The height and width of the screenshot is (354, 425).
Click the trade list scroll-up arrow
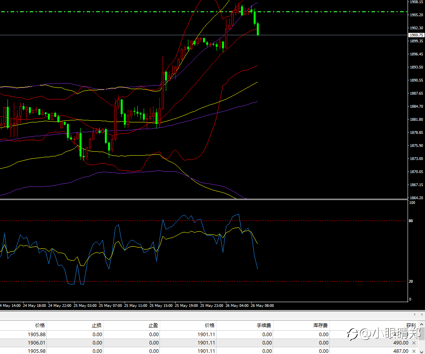422,324
